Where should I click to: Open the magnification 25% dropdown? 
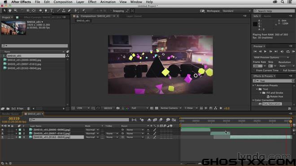pyautogui.click(x=83, y=108)
